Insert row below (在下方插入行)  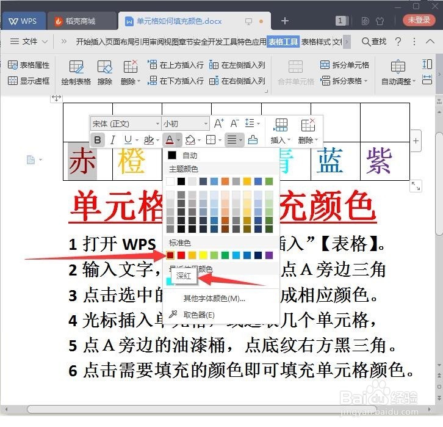(x=176, y=81)
